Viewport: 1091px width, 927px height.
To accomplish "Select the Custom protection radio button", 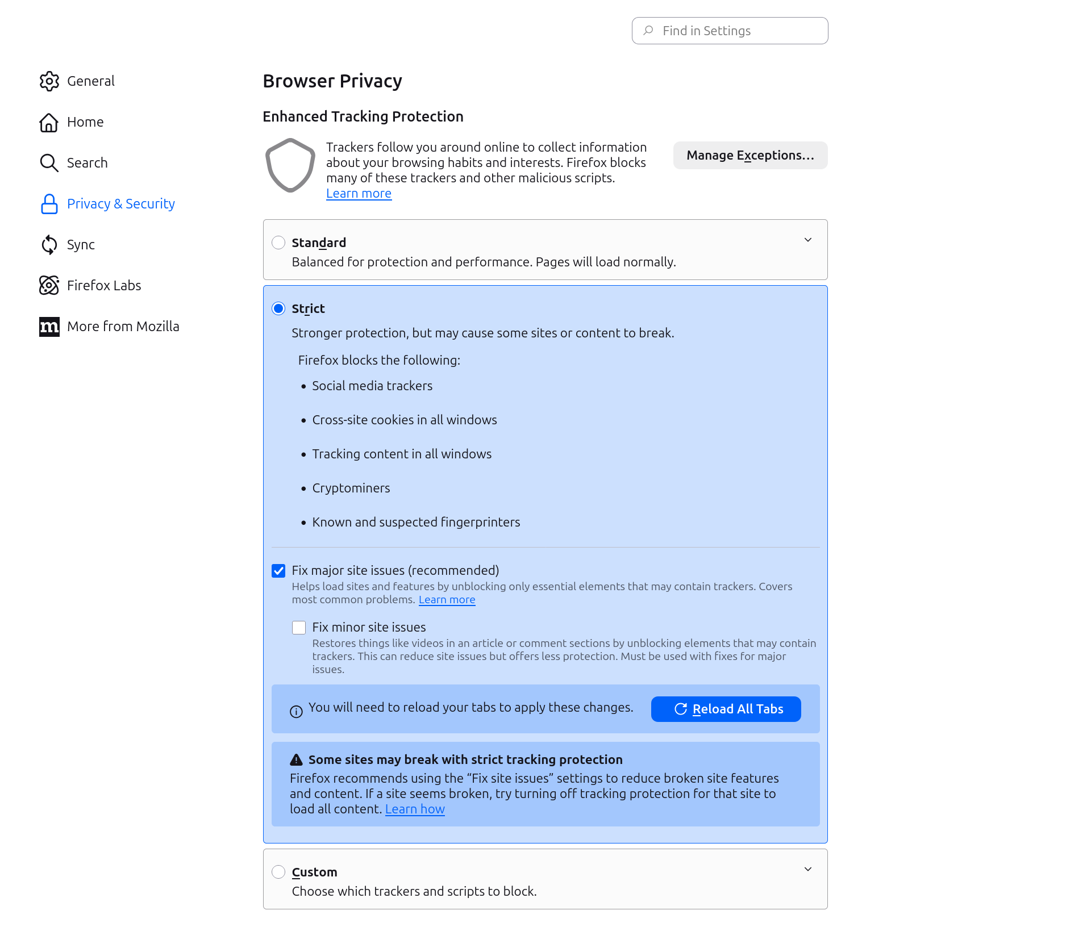I will [x=278, y=872].
